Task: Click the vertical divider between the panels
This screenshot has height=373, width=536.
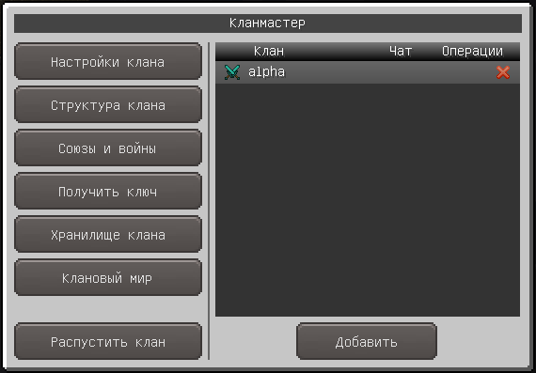Action: (209, 201)
